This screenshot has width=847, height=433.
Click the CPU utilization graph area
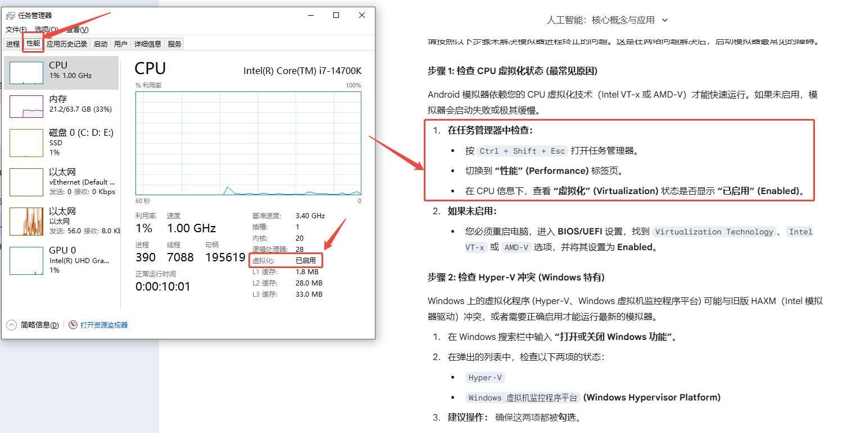coord(248,143)
